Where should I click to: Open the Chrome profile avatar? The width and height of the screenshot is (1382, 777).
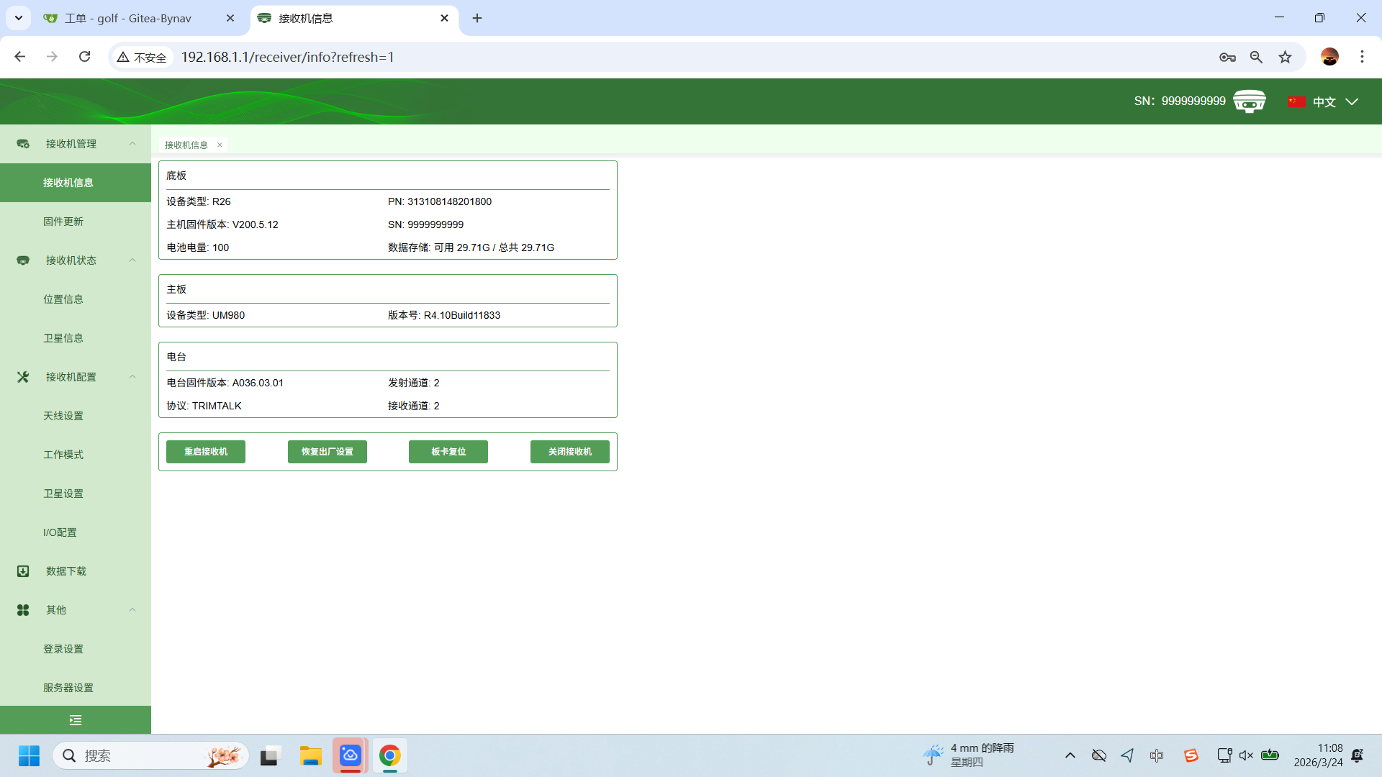click(x=1329, y=57)
